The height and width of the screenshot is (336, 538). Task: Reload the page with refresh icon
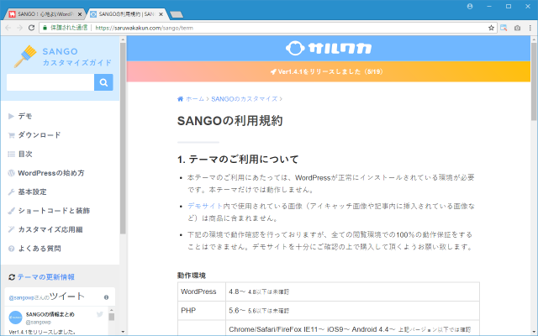tap(32, 28)
